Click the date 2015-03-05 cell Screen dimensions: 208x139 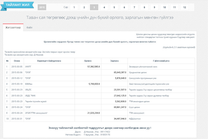click(x=17, y=67)
